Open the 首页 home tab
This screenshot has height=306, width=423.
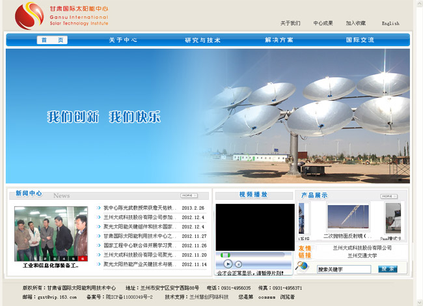tap(52, 40)
